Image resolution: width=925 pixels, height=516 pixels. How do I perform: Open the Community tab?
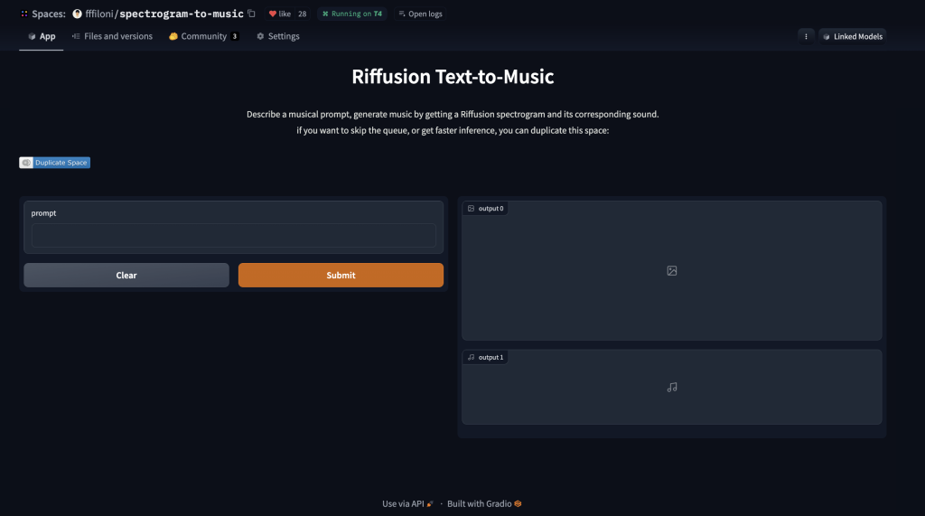point(203,36)
